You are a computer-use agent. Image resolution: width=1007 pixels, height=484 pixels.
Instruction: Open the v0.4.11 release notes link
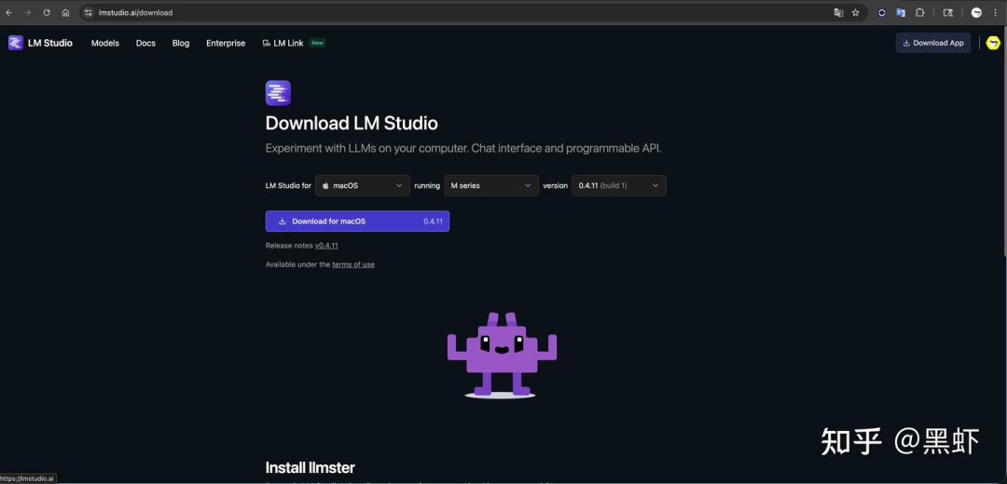tap(326, 246)
